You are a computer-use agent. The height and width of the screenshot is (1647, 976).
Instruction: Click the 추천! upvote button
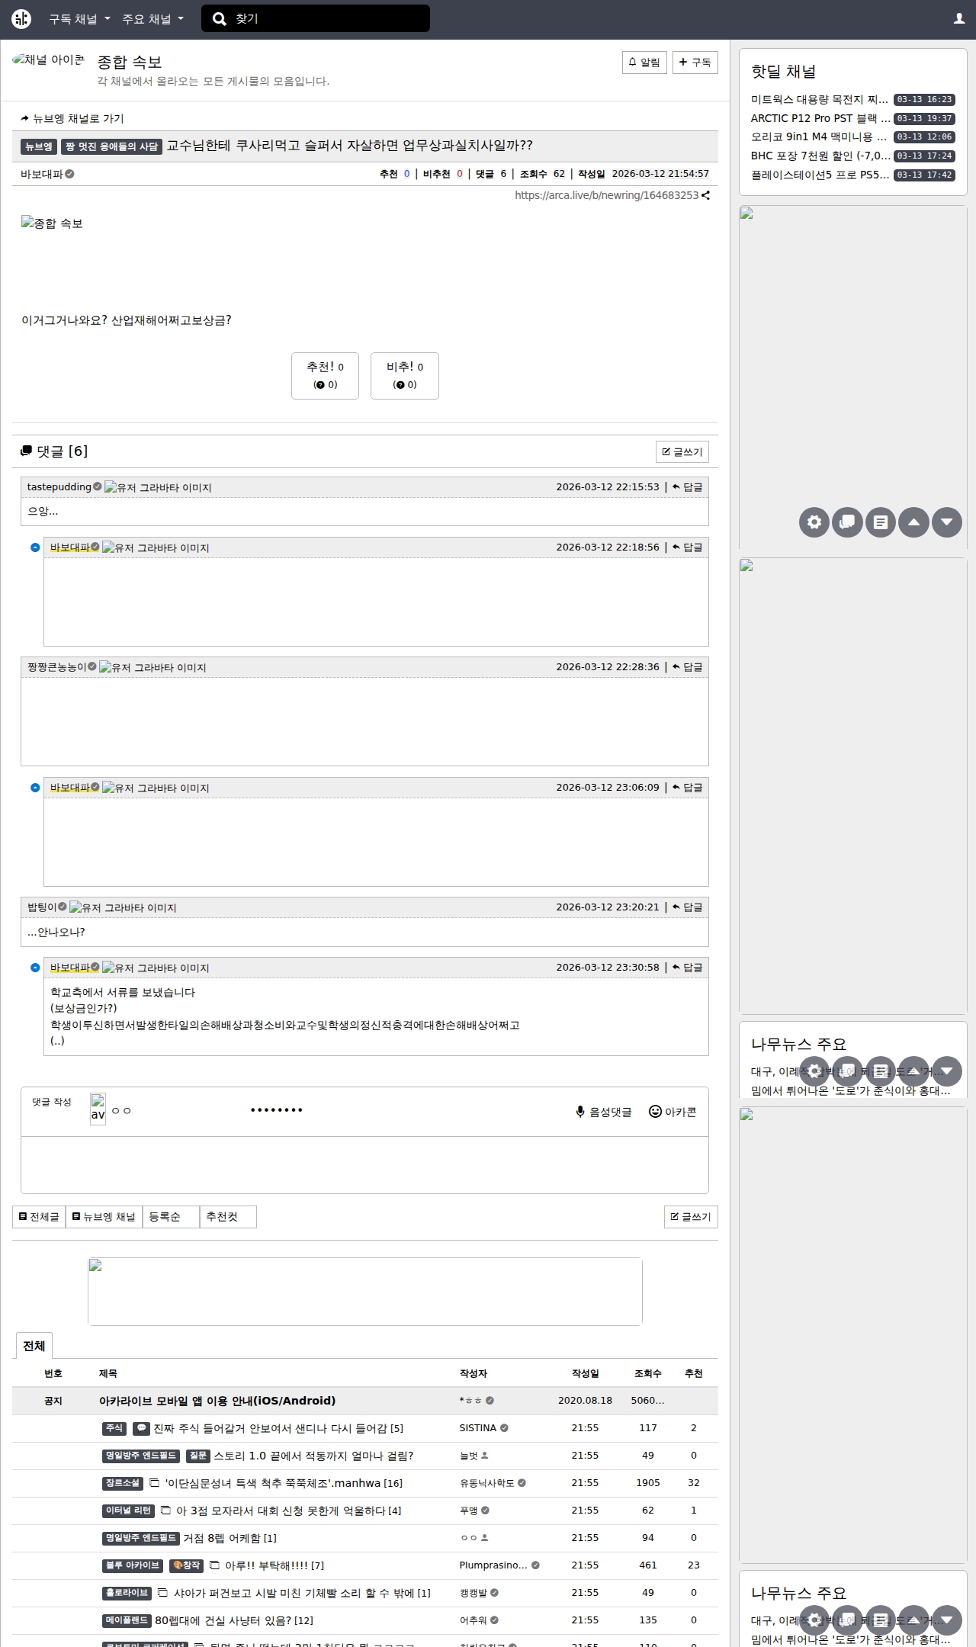[x=325, y=376]
